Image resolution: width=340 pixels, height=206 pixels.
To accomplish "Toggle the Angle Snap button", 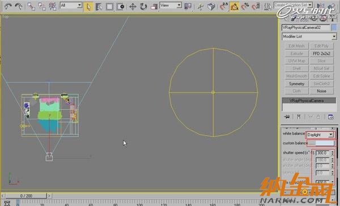I will point(235,7).
